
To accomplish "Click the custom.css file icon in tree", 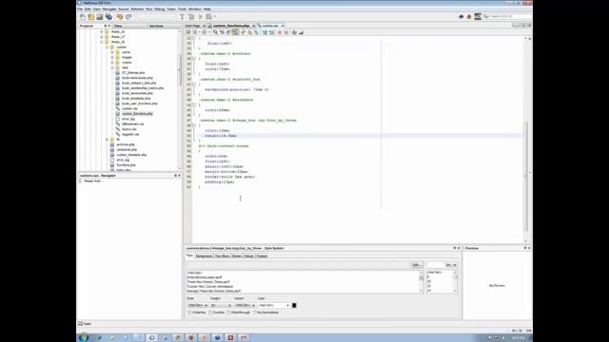I will click(x=118, y=108).
